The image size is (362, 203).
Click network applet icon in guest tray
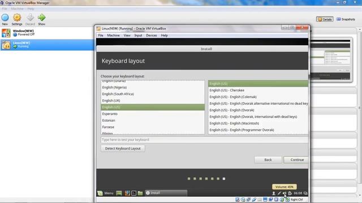coord(279,193)
